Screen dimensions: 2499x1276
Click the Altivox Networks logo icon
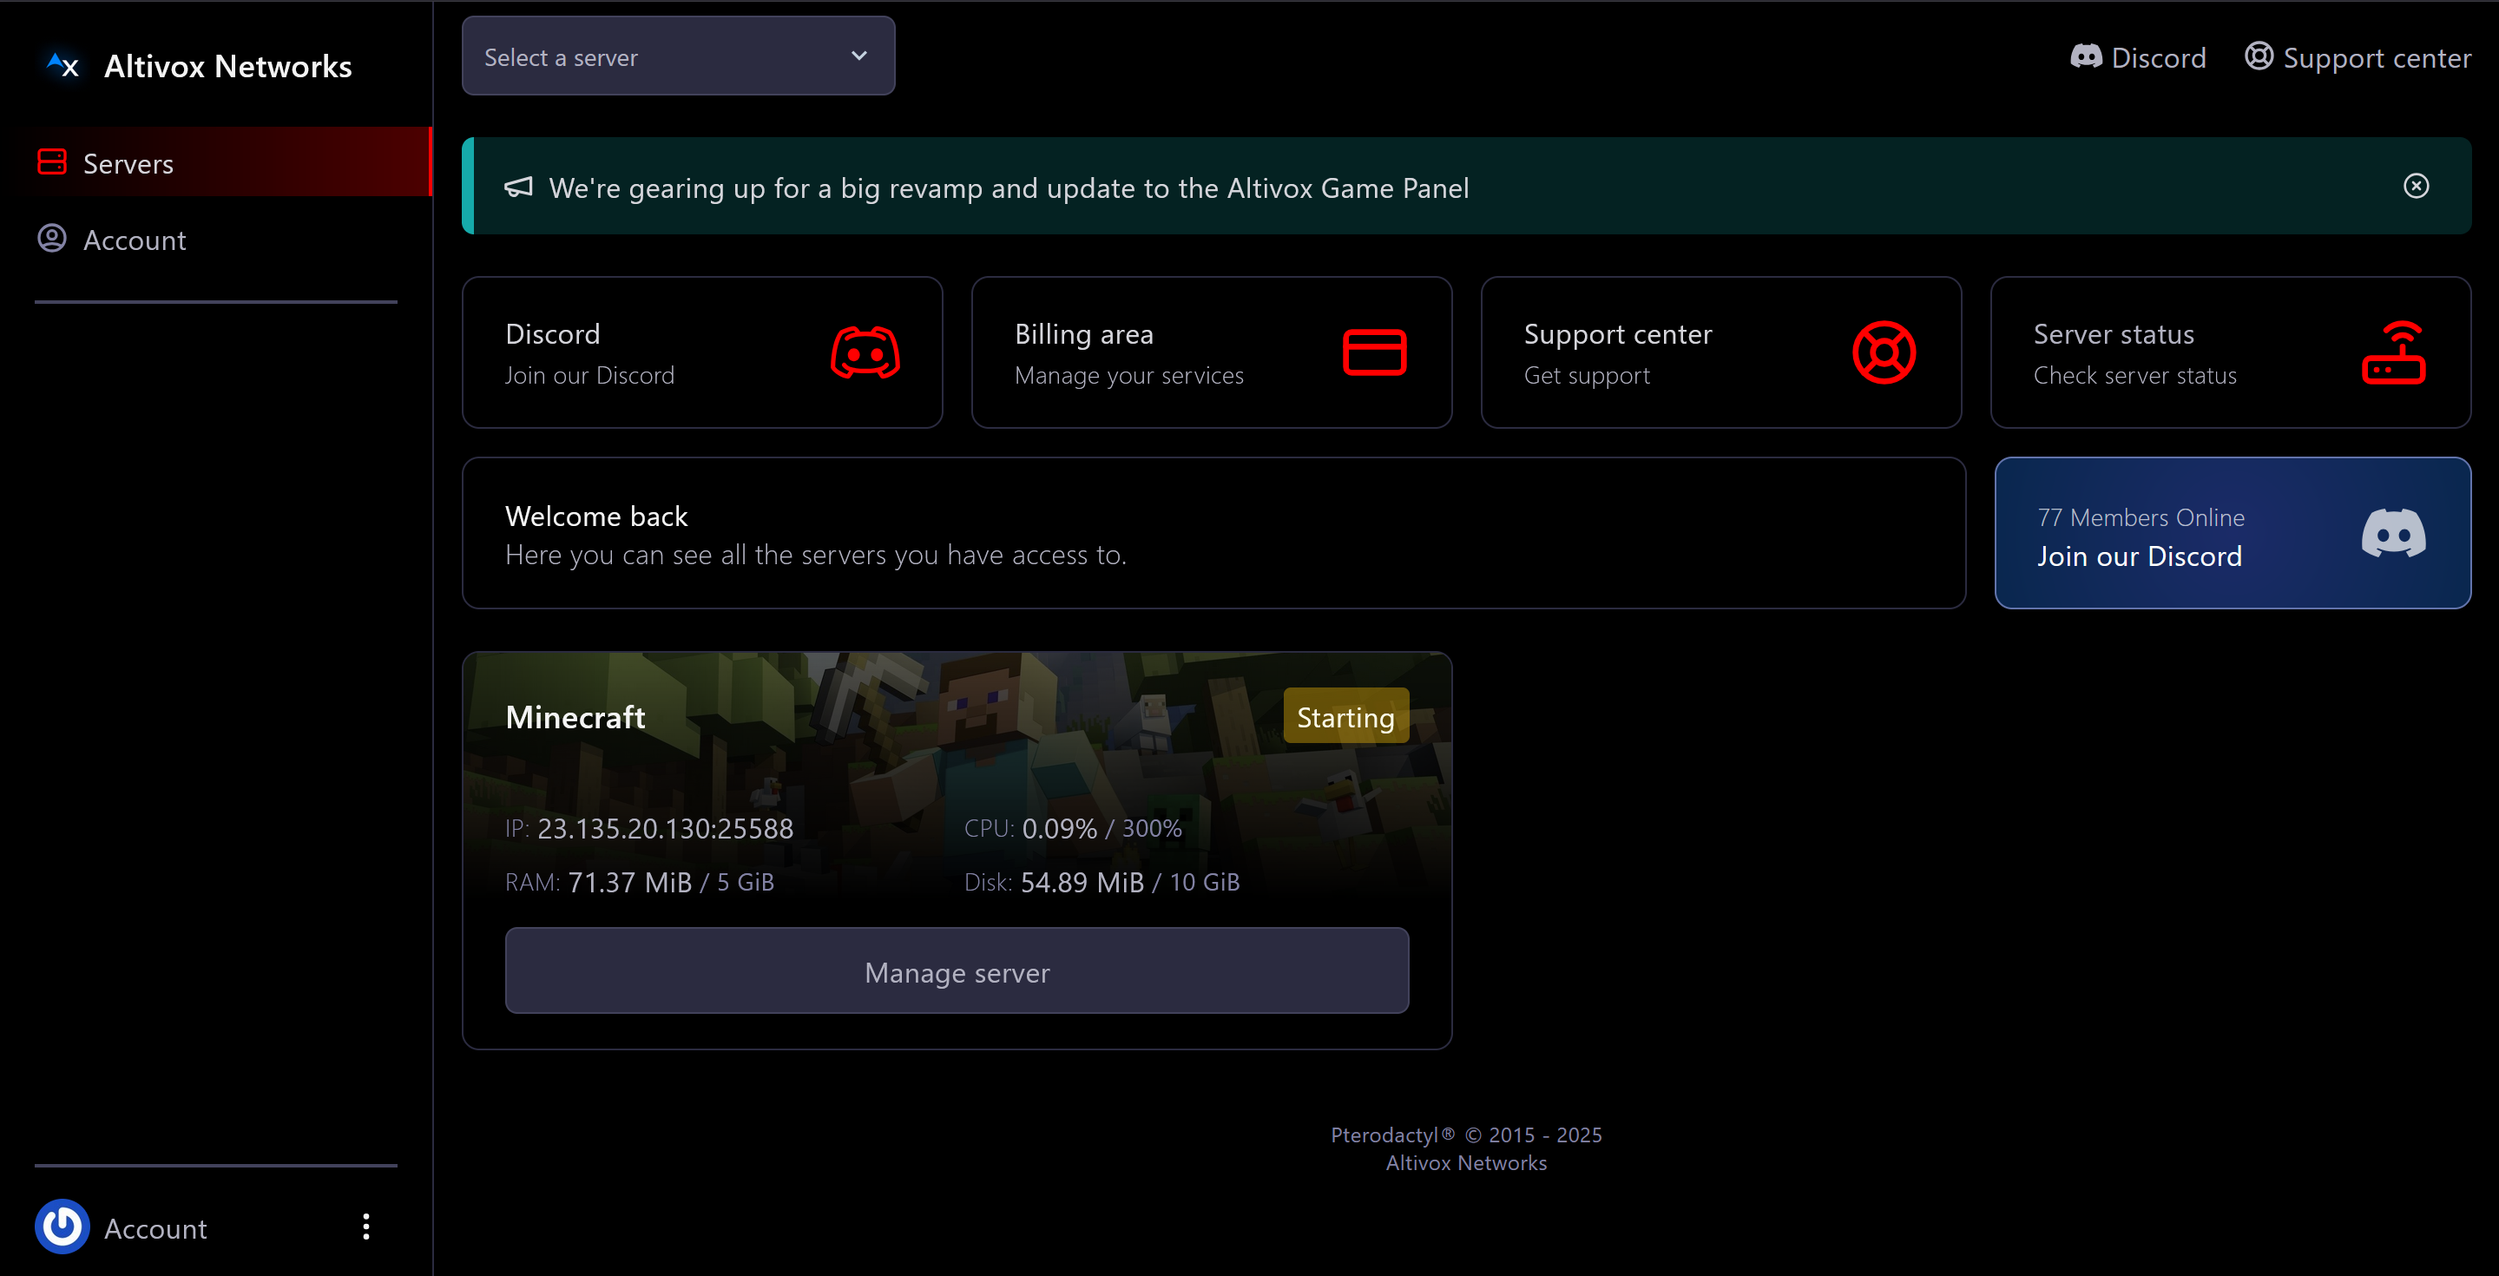[x=63, y=66]
